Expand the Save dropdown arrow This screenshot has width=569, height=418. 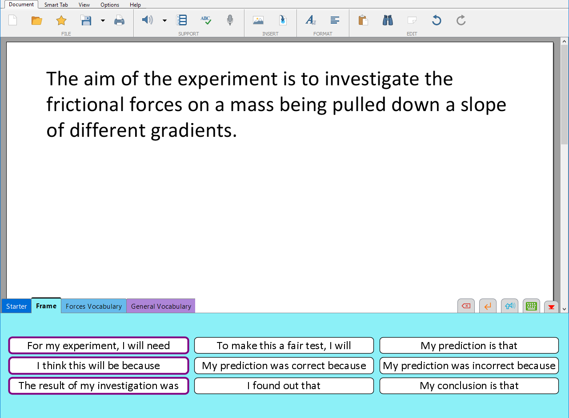pyautogui.click(x=103, y=20)
